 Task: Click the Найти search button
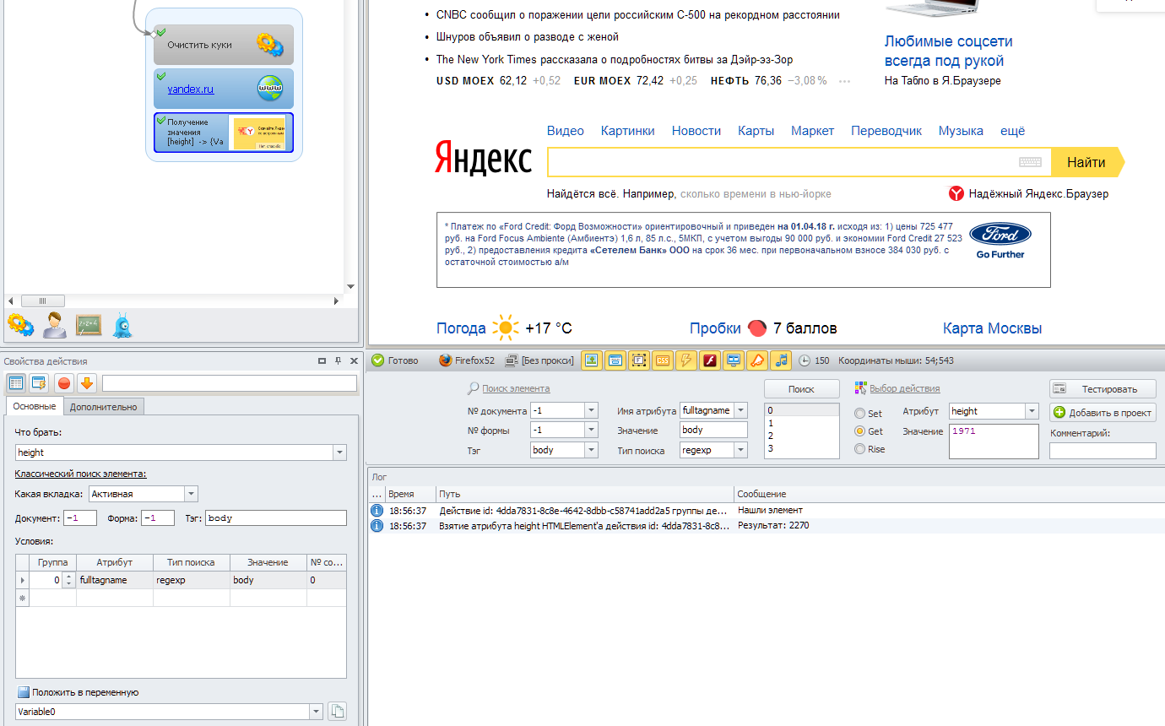pos(1087,162)
